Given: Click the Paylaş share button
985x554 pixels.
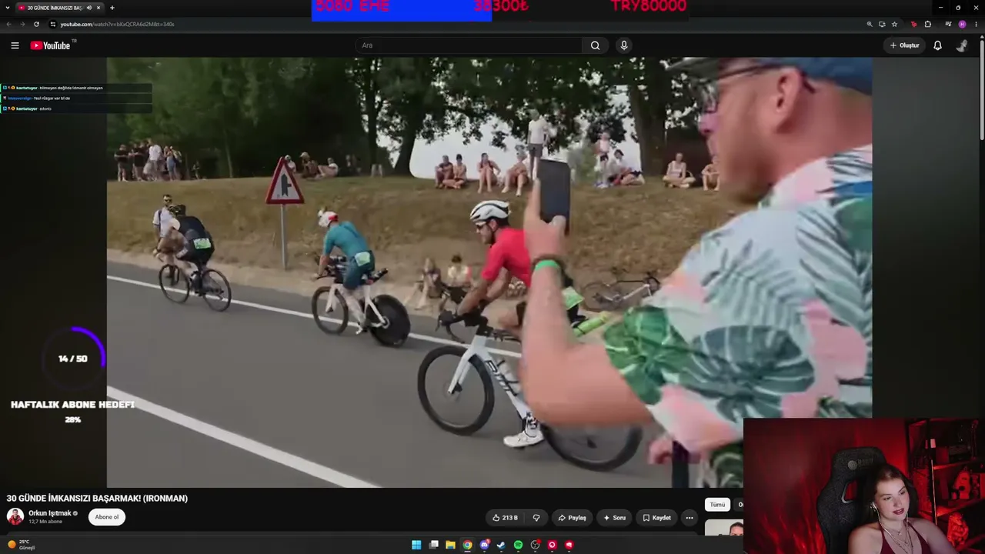Looking at the screenshot, I should [x=572, y=518].
